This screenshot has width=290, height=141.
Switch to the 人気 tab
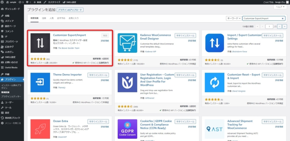(51, 18)
